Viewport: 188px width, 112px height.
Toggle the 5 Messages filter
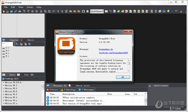(x=86, y=90)
